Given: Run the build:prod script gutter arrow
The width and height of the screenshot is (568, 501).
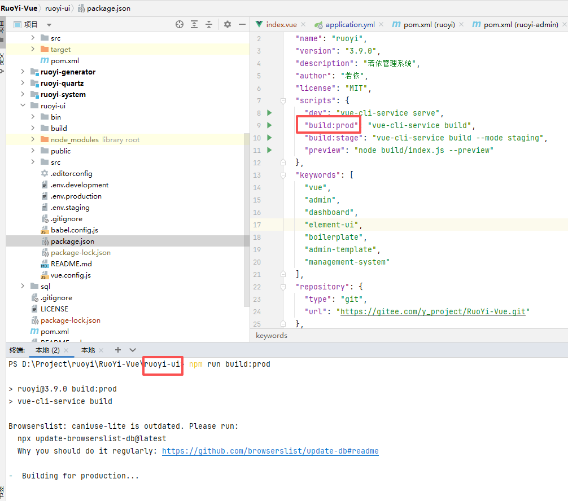Looking at the screenshot, I should point(269,125).
